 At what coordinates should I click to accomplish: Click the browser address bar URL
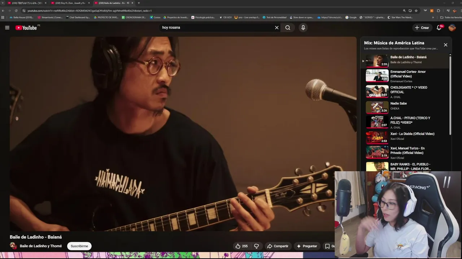point(90,11)
